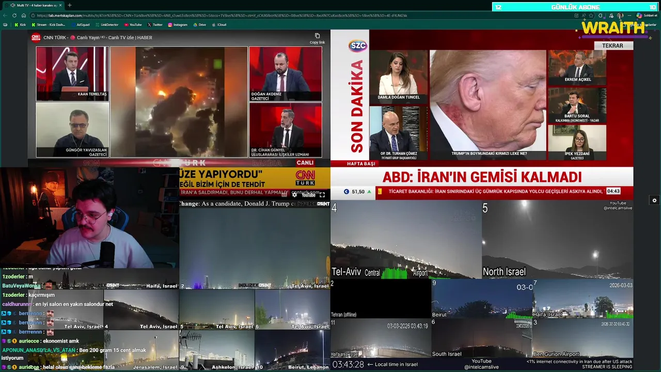This screenshot has height=372, width=661.
Task: Reload the page with refresh button
Action: click(14, 16)
